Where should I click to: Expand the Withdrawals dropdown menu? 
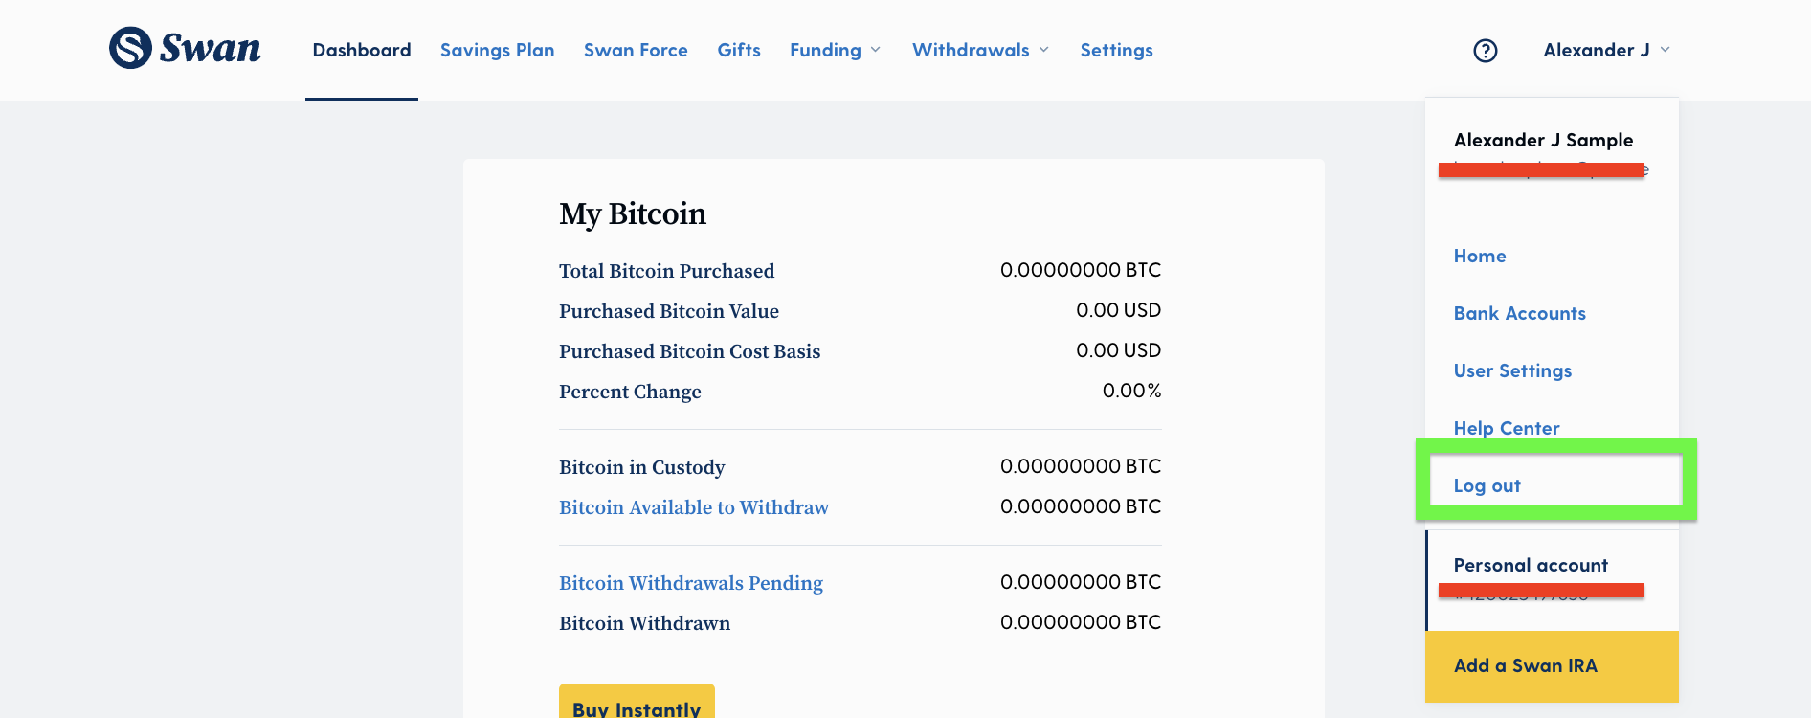980,50
